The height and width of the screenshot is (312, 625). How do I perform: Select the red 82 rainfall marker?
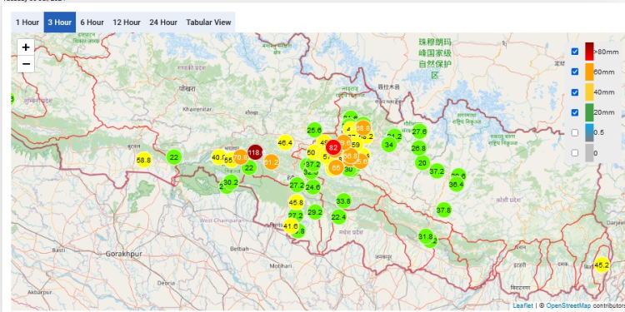[x=333, y=147]
